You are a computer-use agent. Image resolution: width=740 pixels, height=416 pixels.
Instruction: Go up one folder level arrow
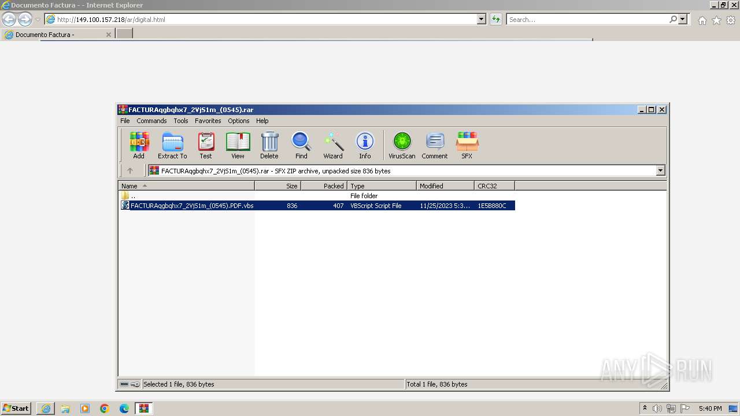(130, 170)
